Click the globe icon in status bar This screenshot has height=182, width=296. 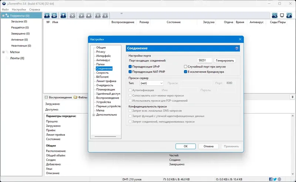pyautogui.click(x=279, y=179)
